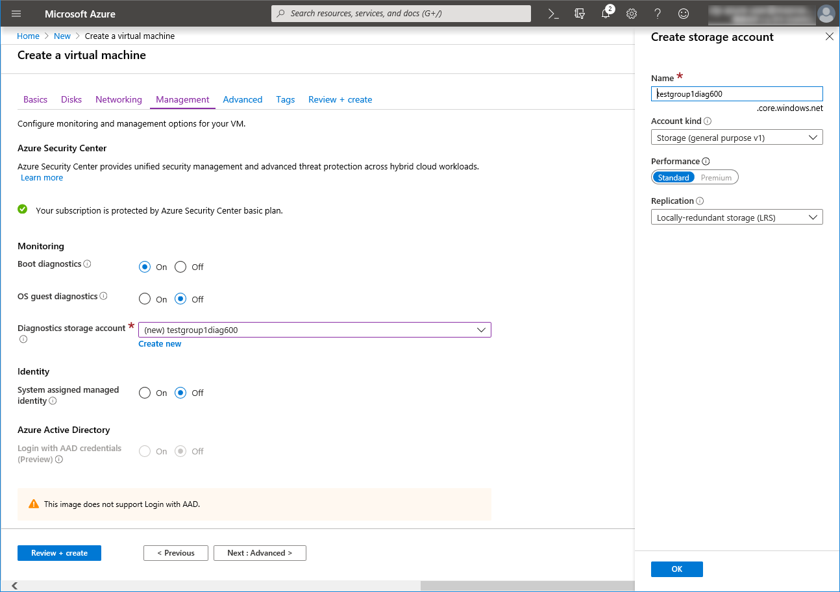This screenshot has width=840, height=592.
Task: Open the Help question mark icon
Action: tap(657, 14)
